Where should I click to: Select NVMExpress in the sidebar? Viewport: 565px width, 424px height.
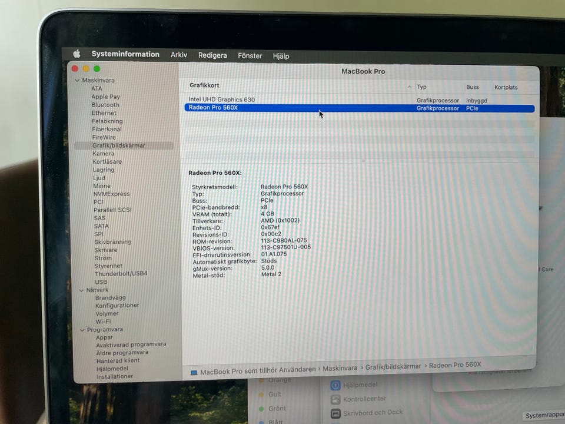(112, 194)
